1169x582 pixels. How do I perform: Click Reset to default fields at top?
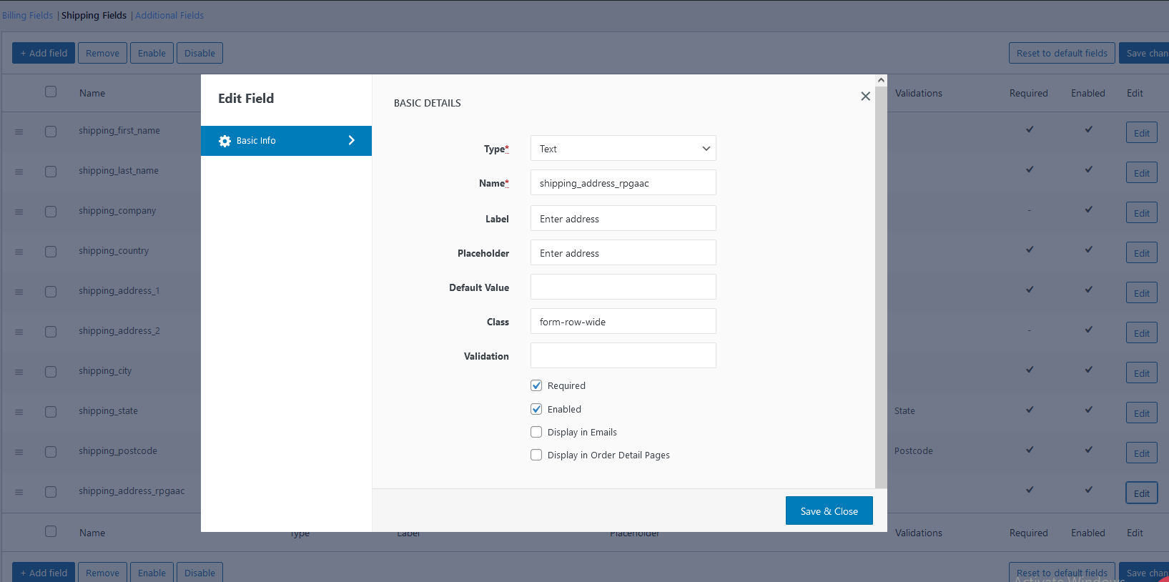tap(1061, 53)
